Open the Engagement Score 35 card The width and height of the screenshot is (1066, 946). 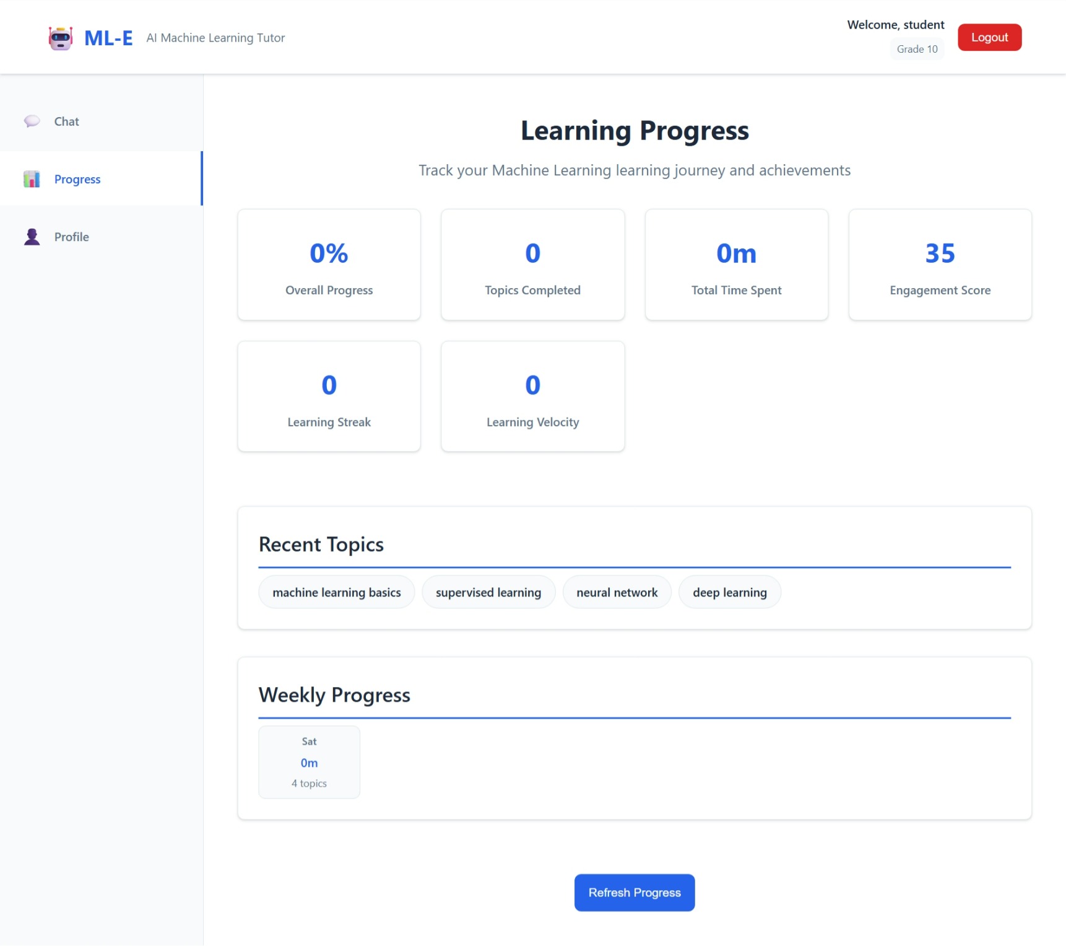click(940, 265)
